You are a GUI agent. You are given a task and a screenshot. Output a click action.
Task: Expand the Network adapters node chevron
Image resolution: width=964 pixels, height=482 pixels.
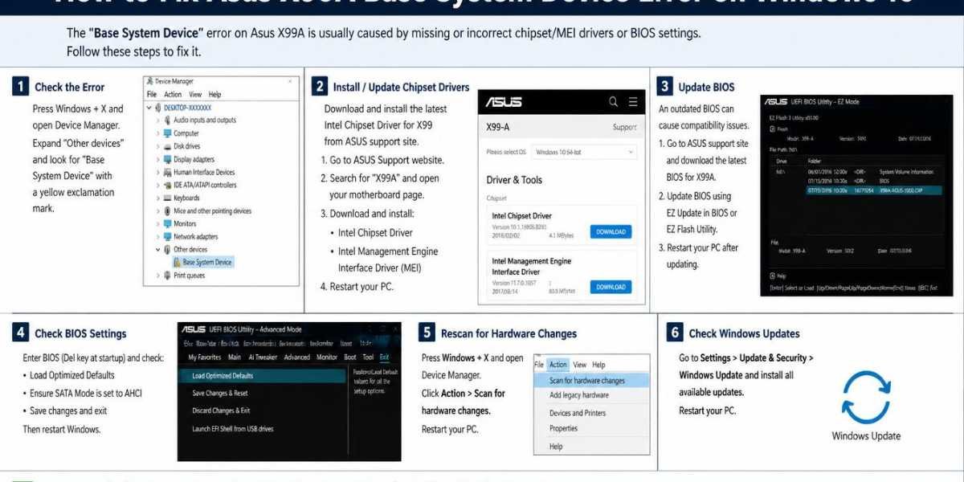coord(158,237)
